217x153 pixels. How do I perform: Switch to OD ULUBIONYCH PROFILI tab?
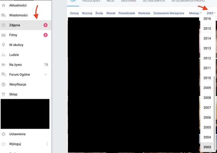click(x=188, y=1)
